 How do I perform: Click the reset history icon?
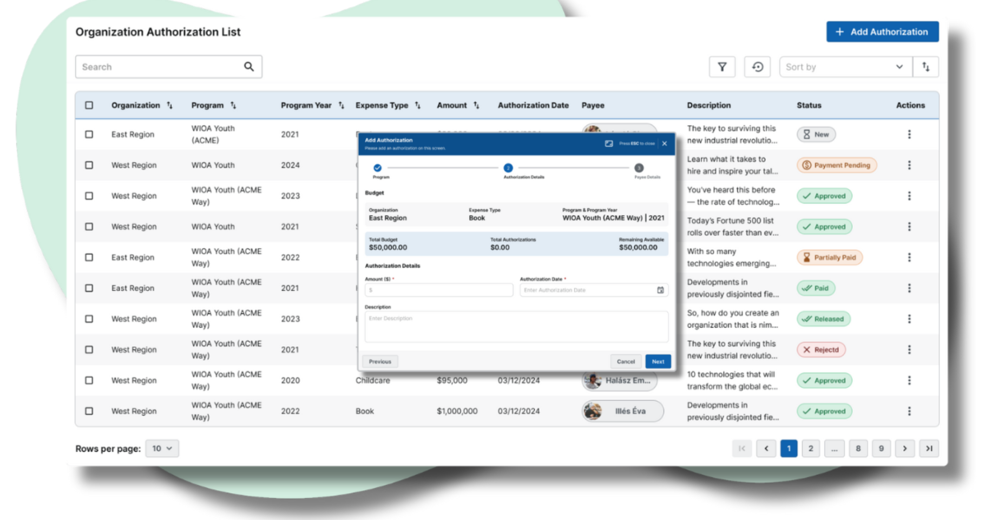(757, 67)
